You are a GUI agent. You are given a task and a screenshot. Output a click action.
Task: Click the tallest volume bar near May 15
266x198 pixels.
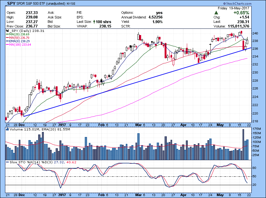click(x=243, y=145)
